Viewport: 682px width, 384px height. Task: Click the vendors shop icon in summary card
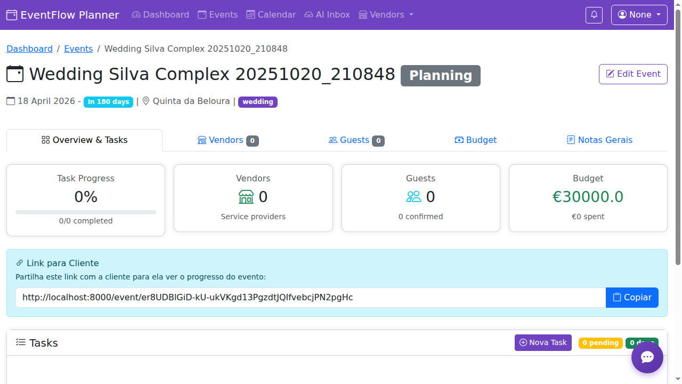[246, 197]
